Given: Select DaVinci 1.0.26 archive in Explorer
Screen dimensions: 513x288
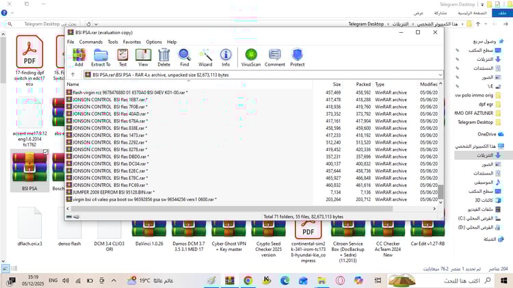Looking at the screenshot, I should point(149,233).
